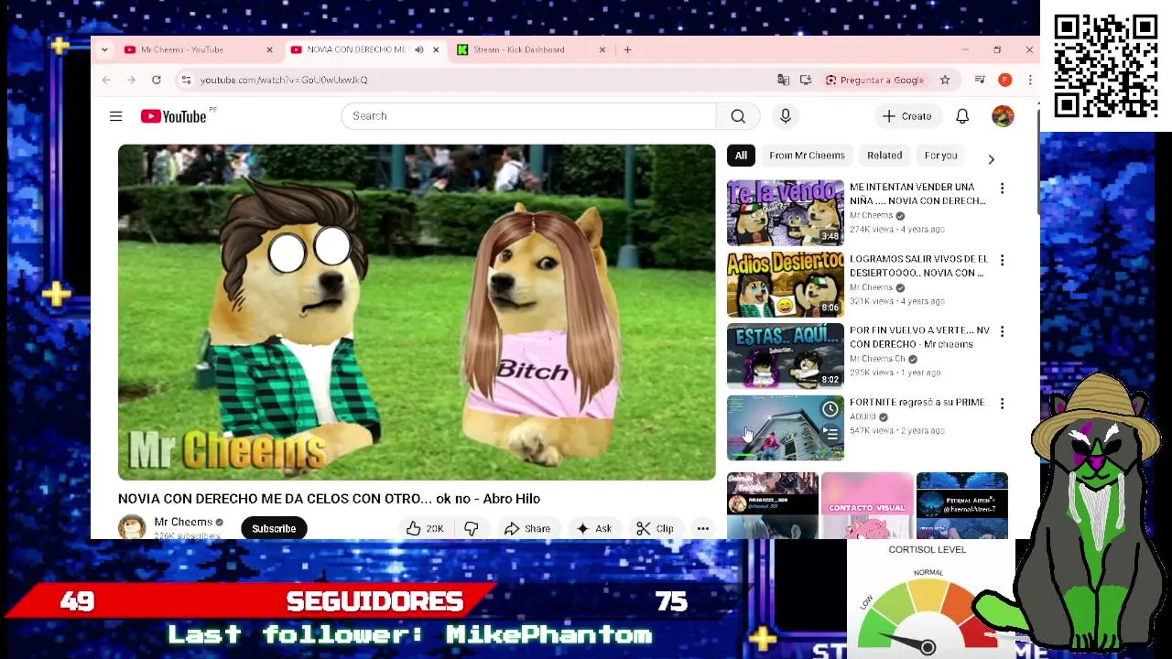This screenshot has width=1172, height=659.
Task: Open YouTube notifications bell
Action: pyautogui.click(x=962, y=116)
